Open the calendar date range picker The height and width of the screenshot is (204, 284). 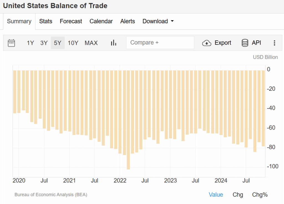click(11, 43)
